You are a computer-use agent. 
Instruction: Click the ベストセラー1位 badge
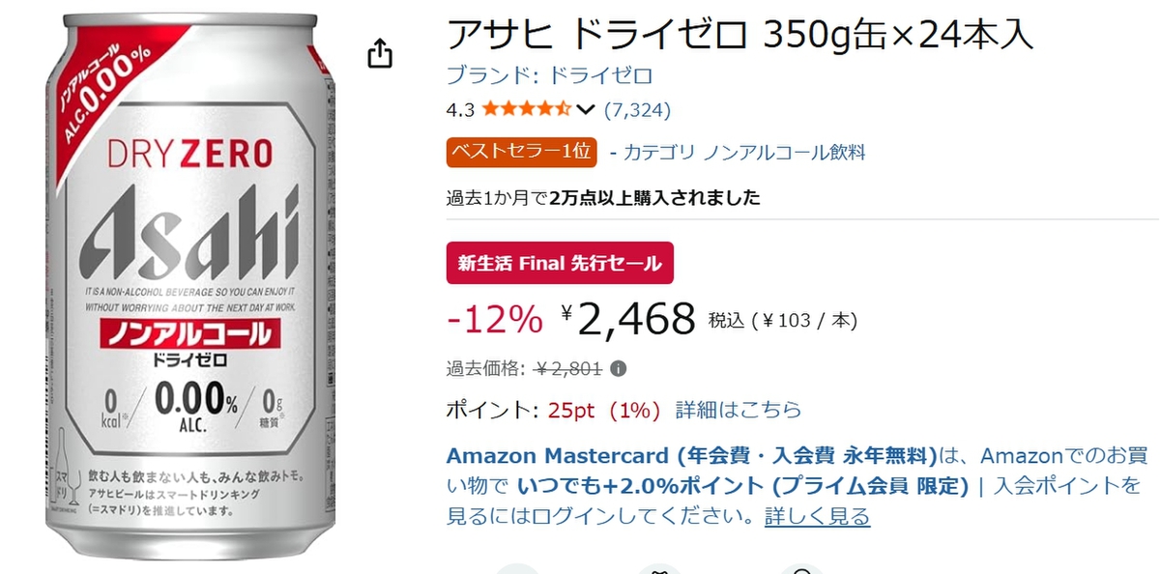[521, 153]
